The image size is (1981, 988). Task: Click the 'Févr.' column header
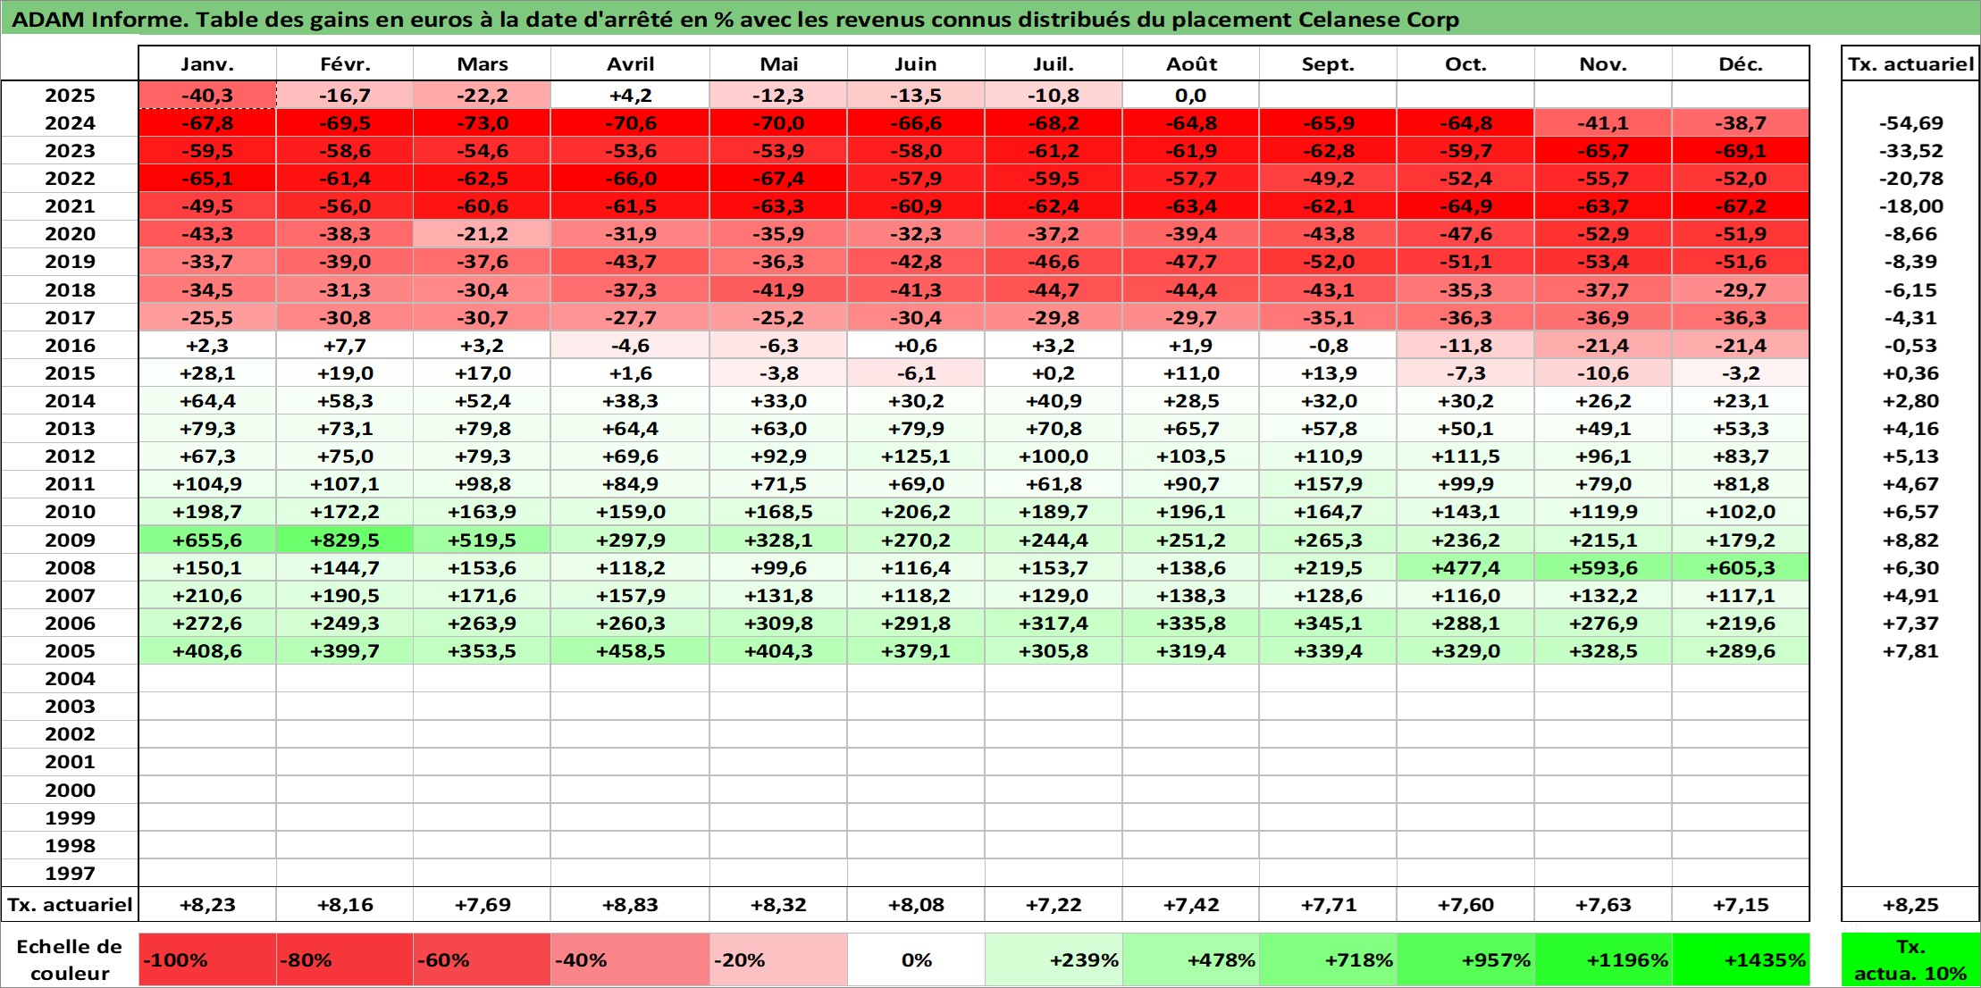tap(345, 63)
